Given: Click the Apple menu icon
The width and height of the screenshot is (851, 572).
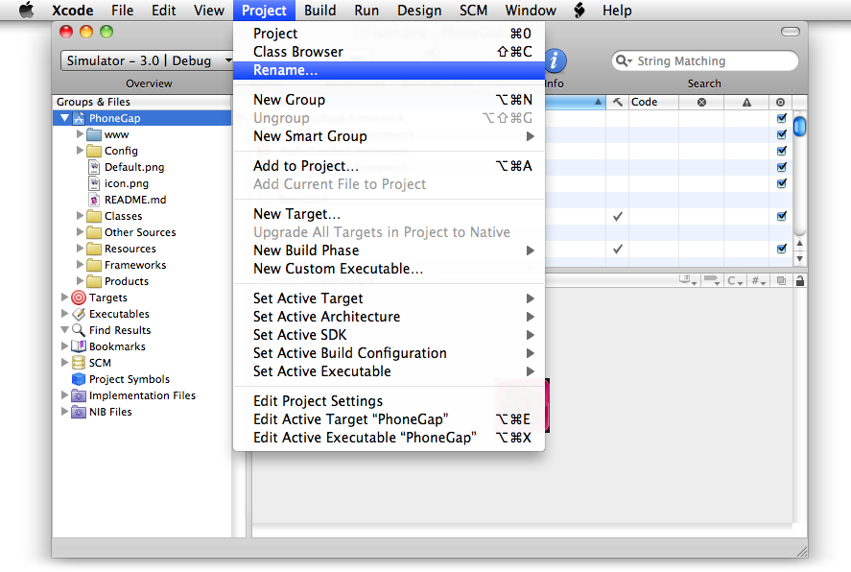Looking at the screenshot, I should point(26,11).
